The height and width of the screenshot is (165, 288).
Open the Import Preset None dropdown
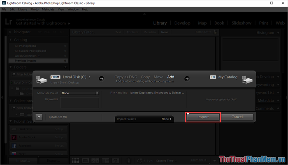coord(166,119)
